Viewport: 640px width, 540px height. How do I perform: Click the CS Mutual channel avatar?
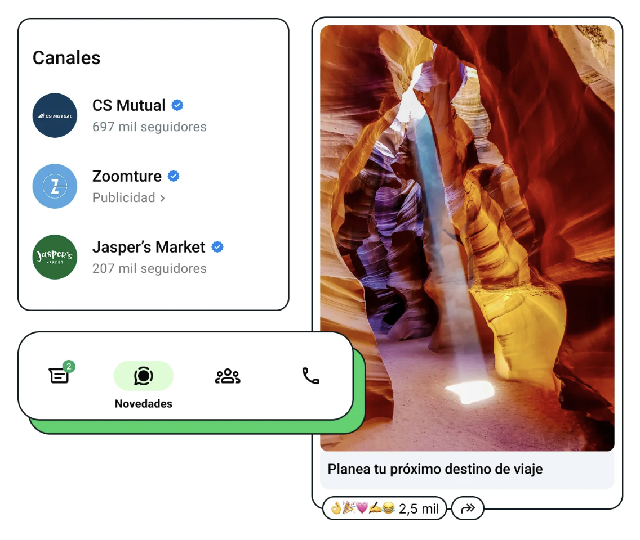55,115
